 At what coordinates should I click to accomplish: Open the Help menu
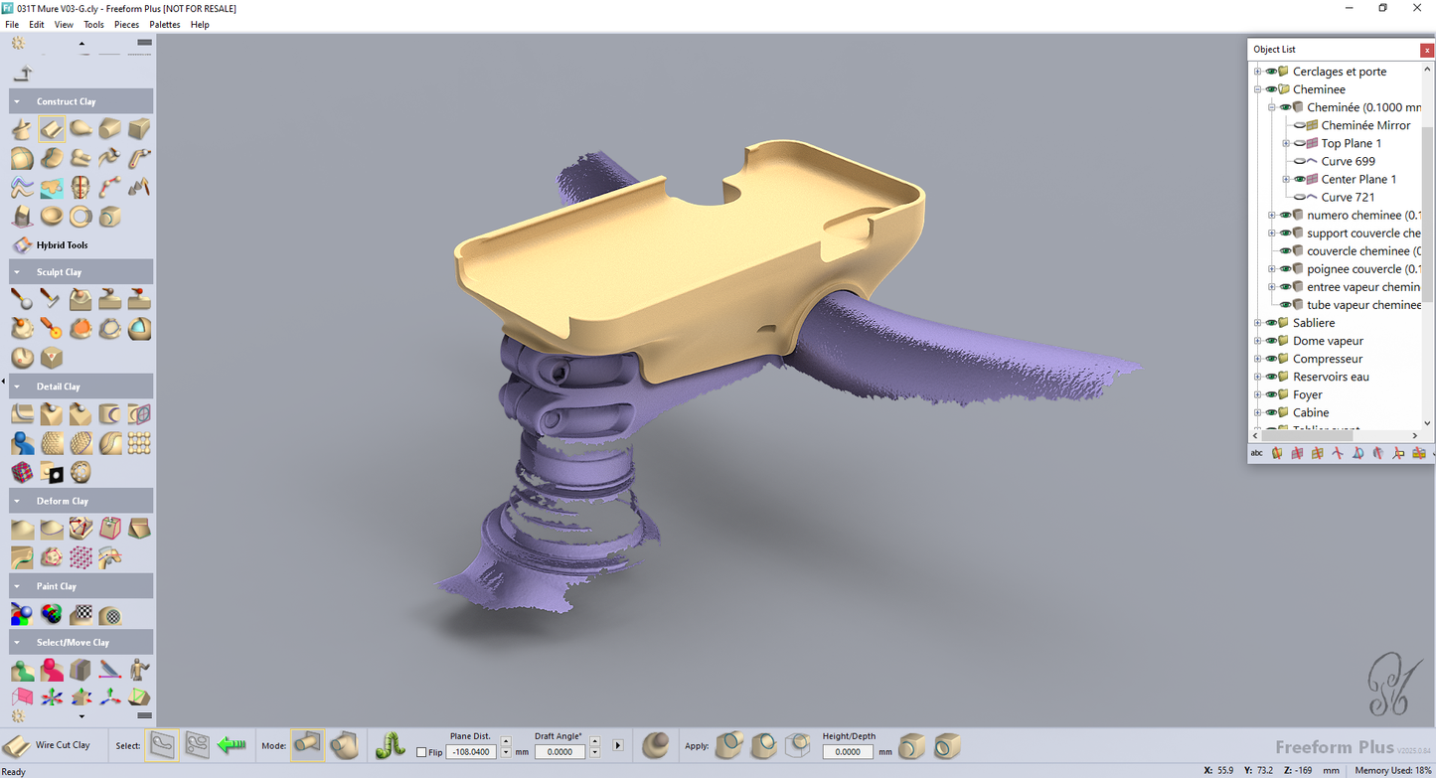click(x=200, y=25)
